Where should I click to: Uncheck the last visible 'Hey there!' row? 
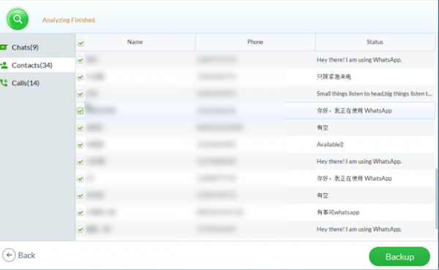coord(80,229)
